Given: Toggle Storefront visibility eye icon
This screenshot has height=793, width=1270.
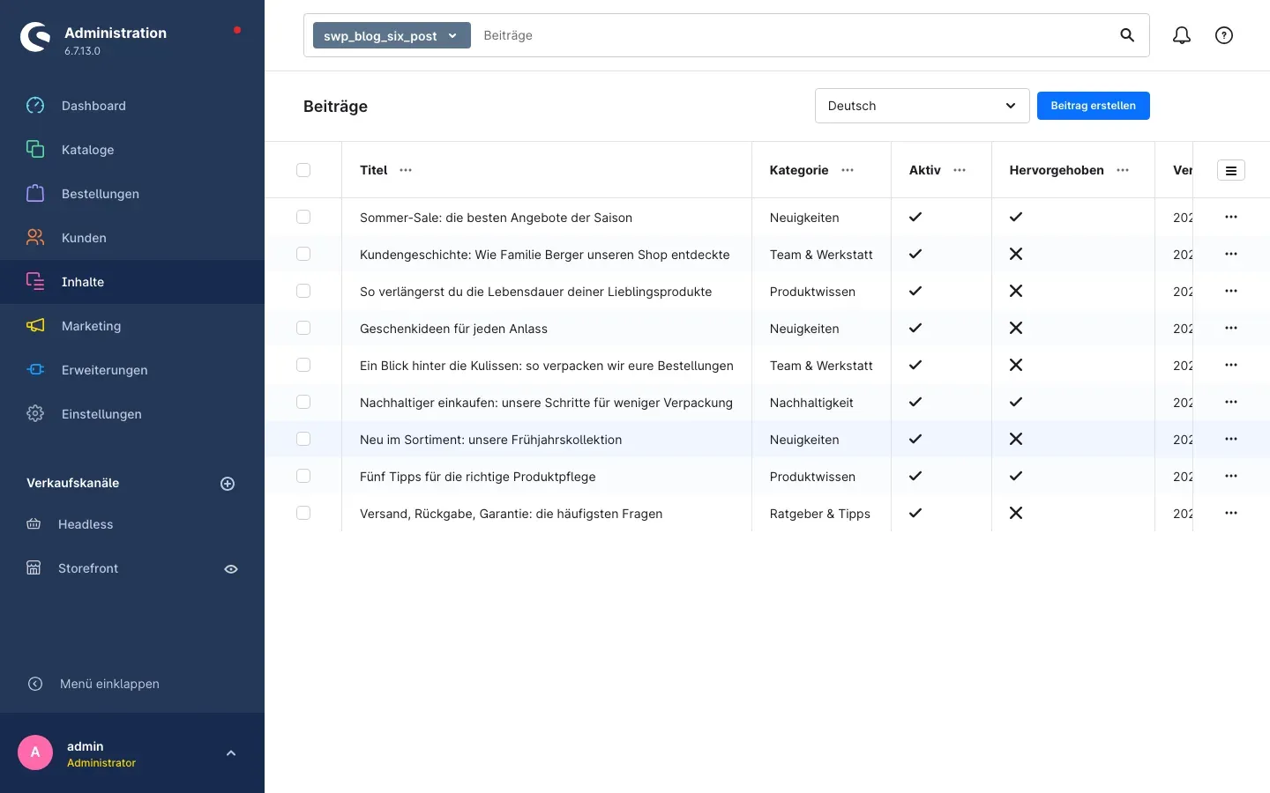Looking at the screenshot, I should click(x=231, y=569).
